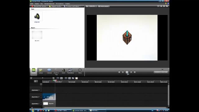The width and height of the screenshot is (199, 112).
Task: Open the Audio tab
Action: click(63, 71)
